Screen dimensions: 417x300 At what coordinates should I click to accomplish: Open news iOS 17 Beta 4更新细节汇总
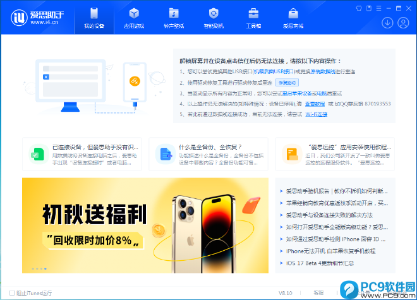pos(320,263)
